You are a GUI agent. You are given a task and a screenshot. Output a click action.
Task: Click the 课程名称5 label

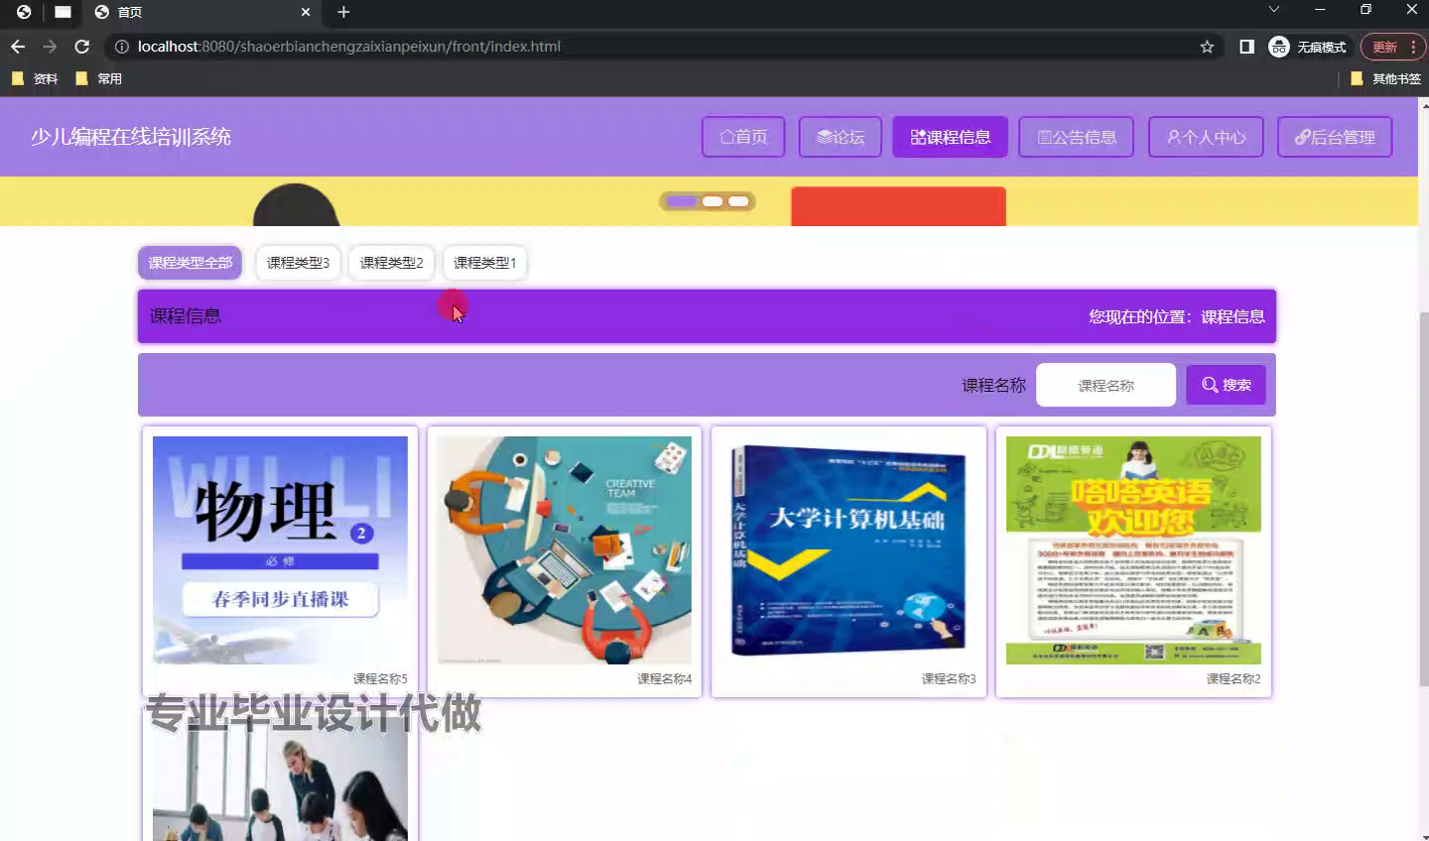380,679
